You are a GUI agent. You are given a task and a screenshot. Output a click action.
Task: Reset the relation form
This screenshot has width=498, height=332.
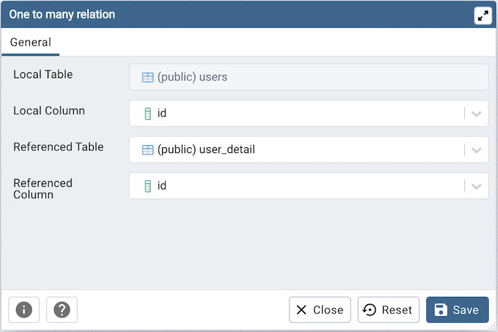[388, 310]
